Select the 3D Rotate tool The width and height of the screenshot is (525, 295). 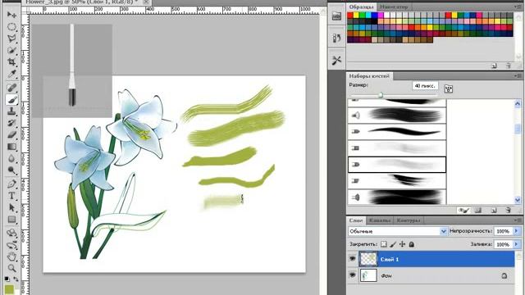coord(11,233)
